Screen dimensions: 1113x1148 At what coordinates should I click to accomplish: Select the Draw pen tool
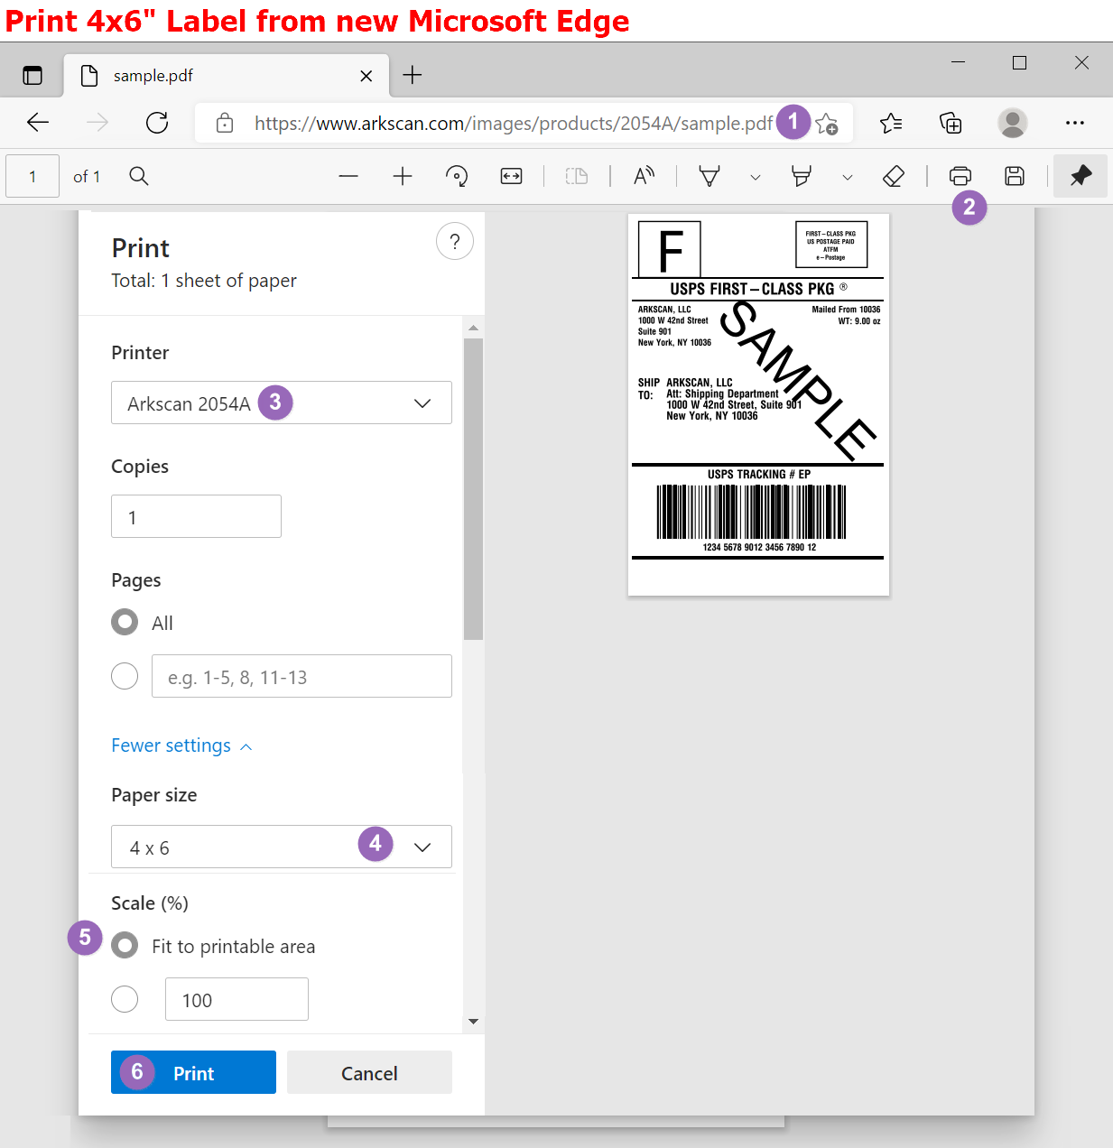click(710, 176)
